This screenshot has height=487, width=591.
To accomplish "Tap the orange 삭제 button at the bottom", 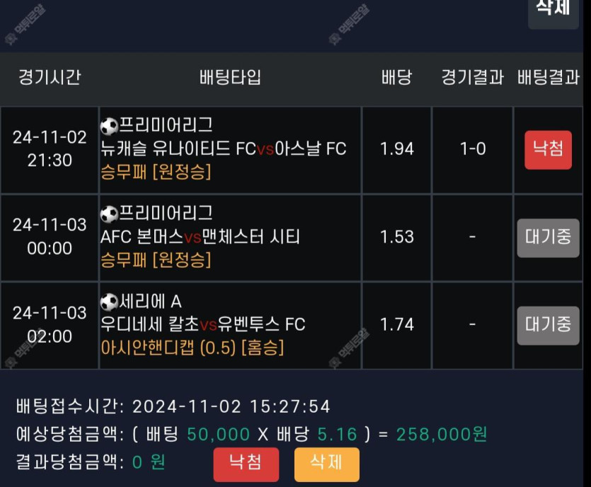I will click(327, 464).
